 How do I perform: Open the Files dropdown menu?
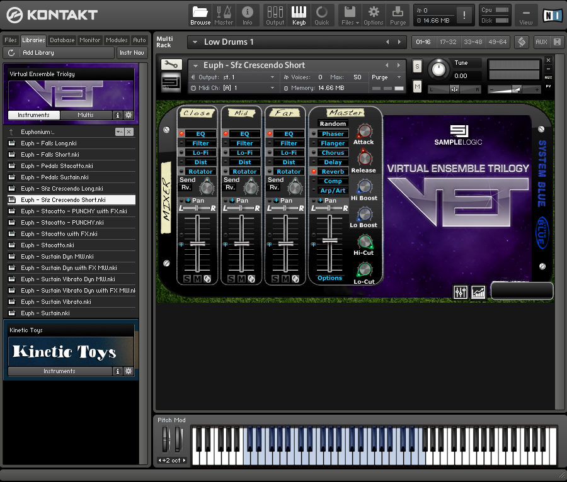(x=350, y=15)
